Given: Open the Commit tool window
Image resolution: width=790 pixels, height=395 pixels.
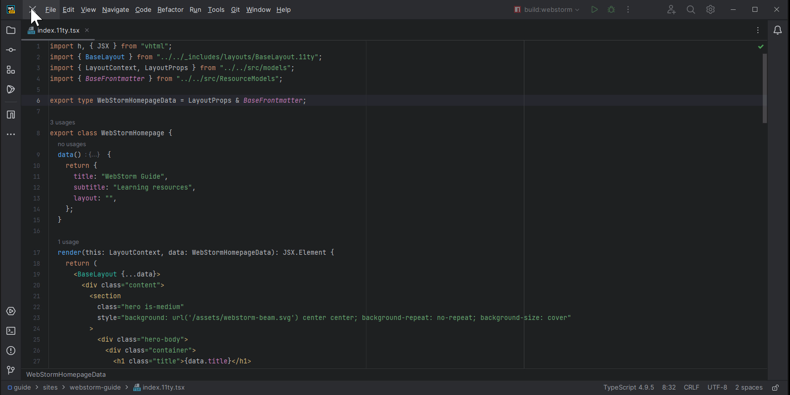Looking at the screenshot, I should pyautogui.click(x=11, y=50).
